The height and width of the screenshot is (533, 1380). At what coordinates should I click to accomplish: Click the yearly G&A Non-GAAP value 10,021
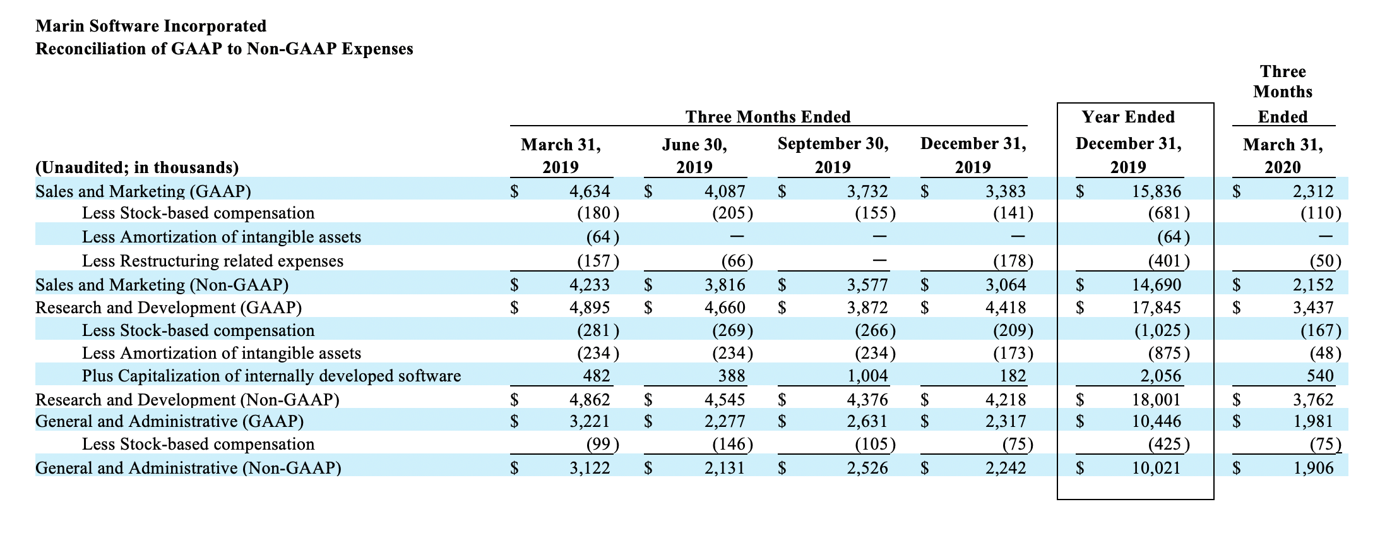pyautogui.click(x=1156, y=468)
